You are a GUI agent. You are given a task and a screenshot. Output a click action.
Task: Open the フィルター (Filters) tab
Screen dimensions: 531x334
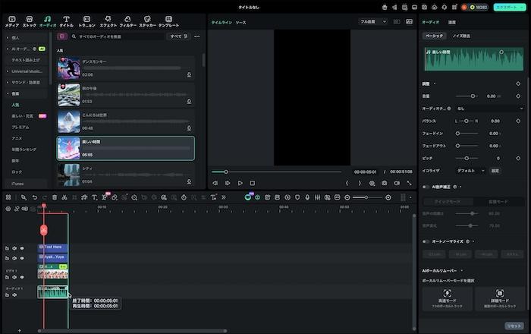(x=127, y=21)
